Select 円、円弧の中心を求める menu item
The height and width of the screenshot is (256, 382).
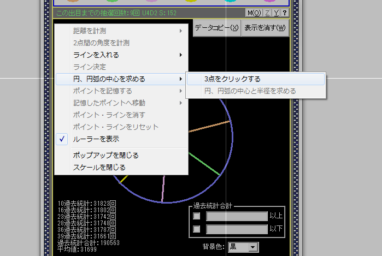point(121,79)
